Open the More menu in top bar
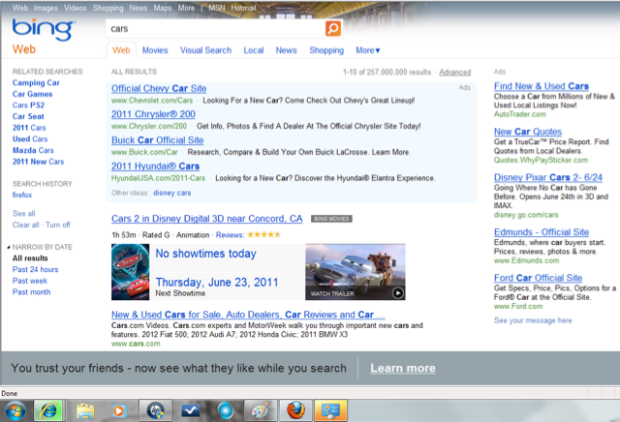The height and width of the screenshot is (422, 620). click(x=186, y=8)
